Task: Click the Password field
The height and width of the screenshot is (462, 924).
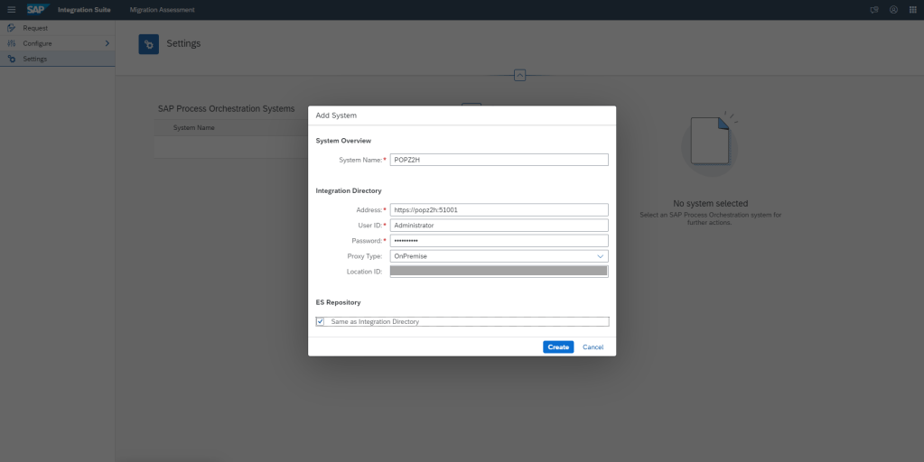Action: click(x=499, y=241)
